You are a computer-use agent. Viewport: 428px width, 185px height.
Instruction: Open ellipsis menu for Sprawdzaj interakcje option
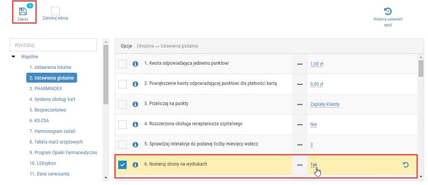coord(300,145)
